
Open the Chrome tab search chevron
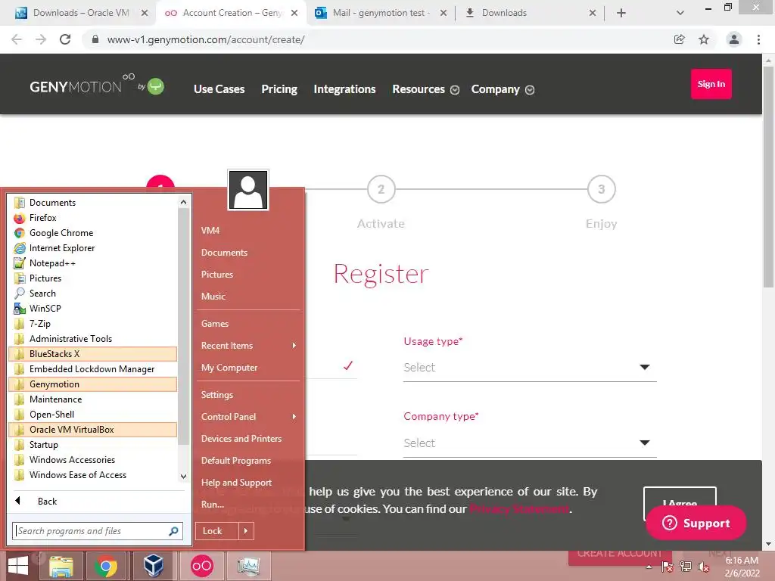tap(680, 13)
